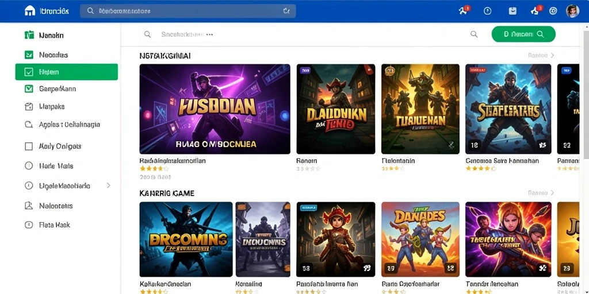Open the Tlalontanin game title link
Viewport: 589px width, 294px height.
point(398,161)
